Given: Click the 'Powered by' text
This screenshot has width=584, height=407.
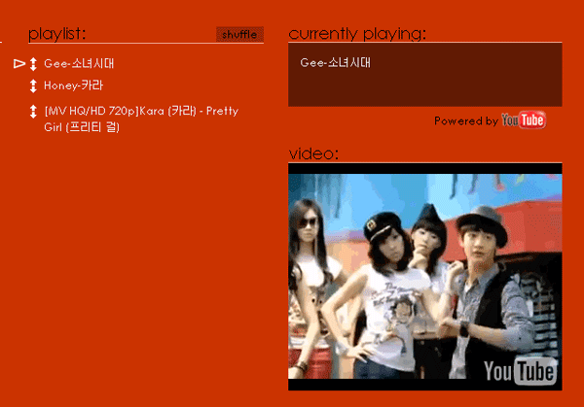Looking at the screenshot, I should pos(466,120).
